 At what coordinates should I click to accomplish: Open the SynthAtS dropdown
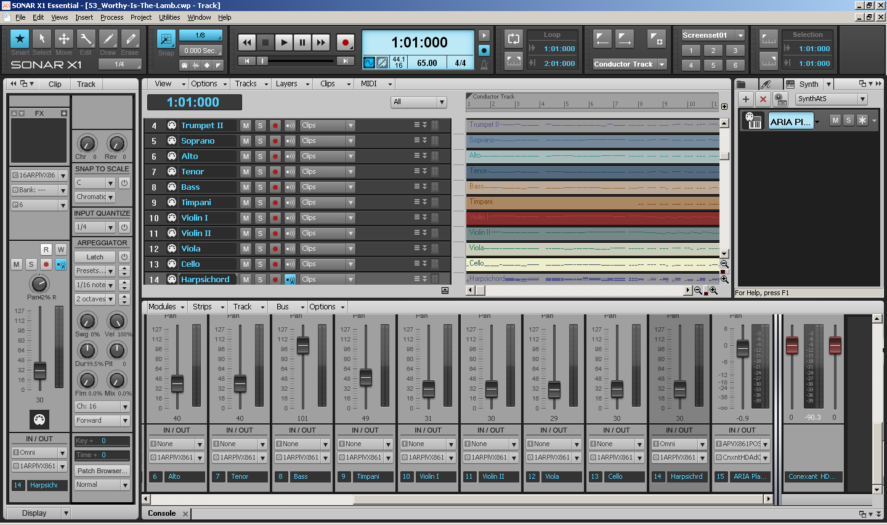831,99
